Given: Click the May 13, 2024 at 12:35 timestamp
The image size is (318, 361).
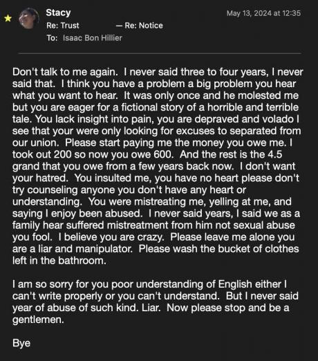Looking at the screenshot, I should [x=263, y=13].
